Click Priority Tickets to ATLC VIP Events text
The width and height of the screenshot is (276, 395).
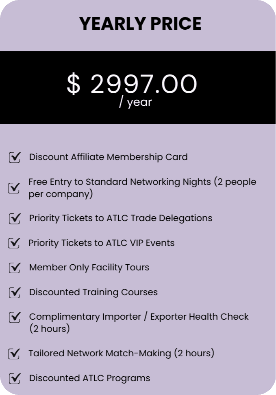(101, 243)
